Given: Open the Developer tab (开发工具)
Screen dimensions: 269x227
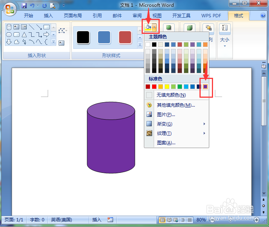Looking at the screenshot, I should click(x=181, y=16).
